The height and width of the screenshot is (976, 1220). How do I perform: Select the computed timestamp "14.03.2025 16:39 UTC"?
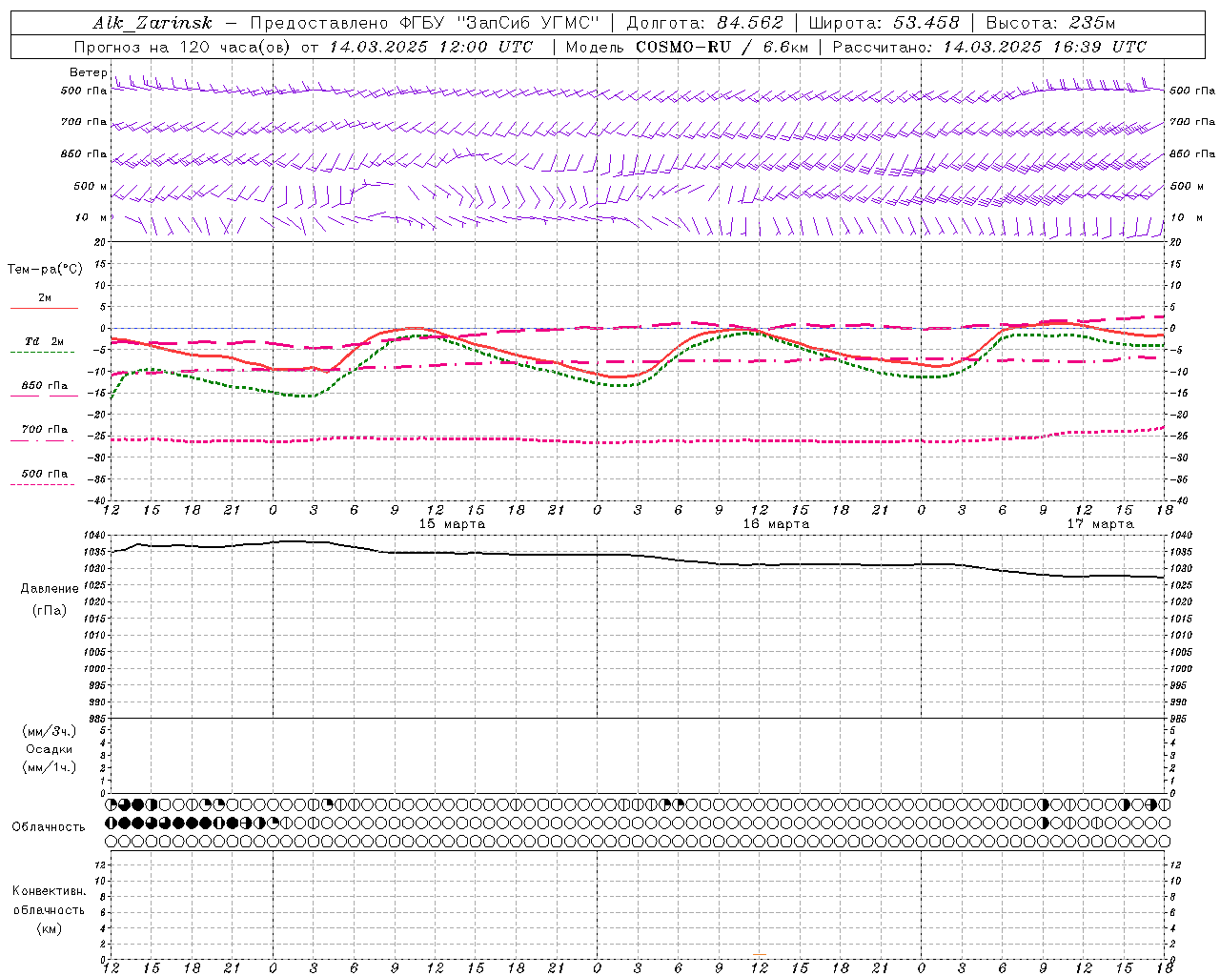pyautogui.click(x=1045, y=47)
